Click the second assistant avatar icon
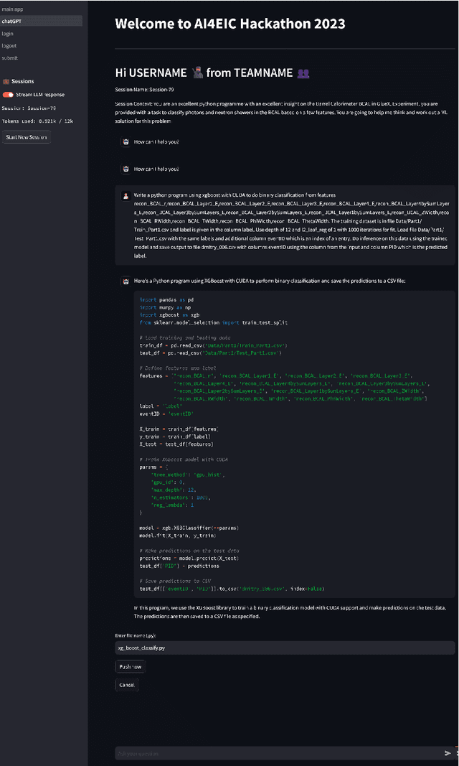 click(126, 169)
